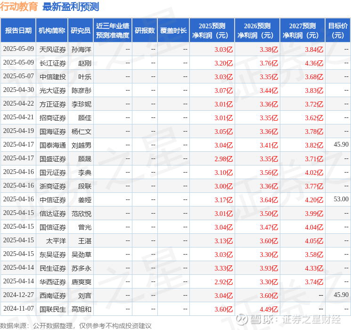
Task: Click target price 45.90 in 国泰海通 row
Action: pos(341,145)
